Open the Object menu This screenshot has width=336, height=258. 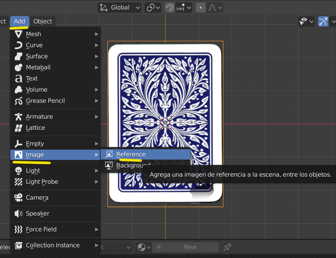click(x=43, y=21)
